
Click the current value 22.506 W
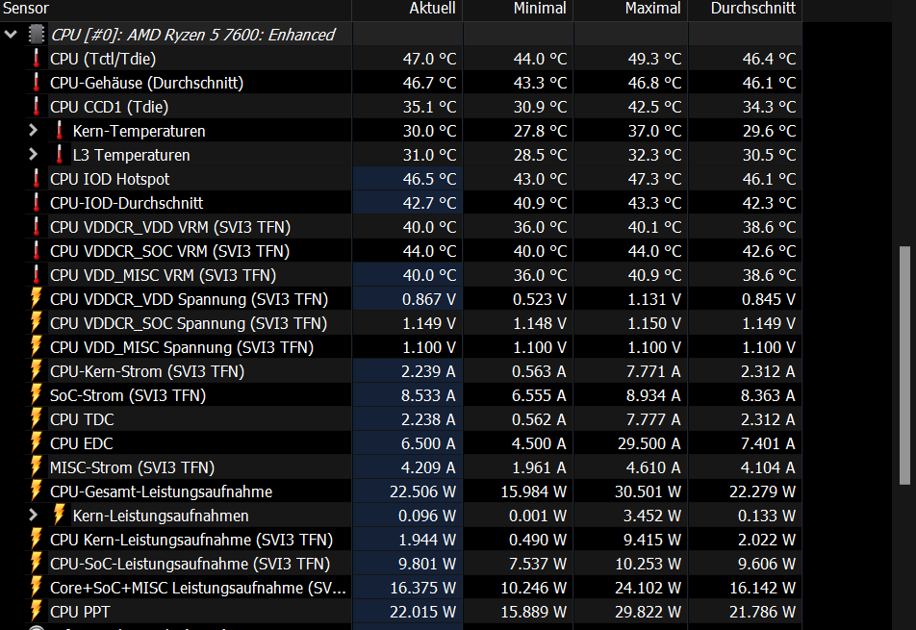(423, 491)
